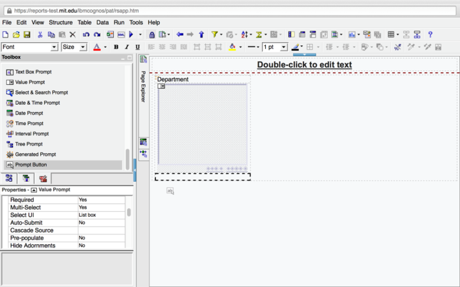Open the Size dropdown

click(83, 47)
